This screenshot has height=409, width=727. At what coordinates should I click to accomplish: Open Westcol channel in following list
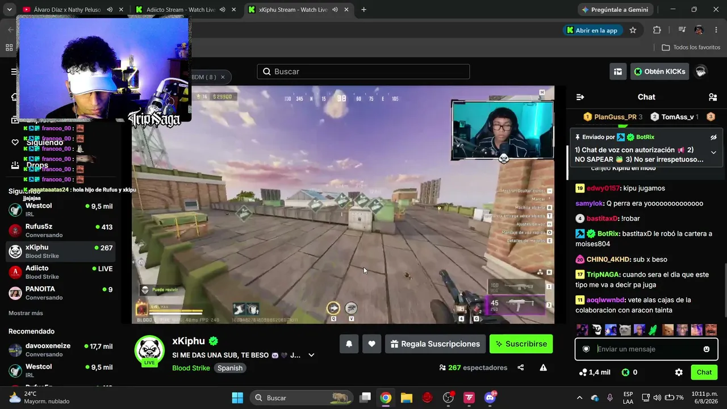[61, 210]
